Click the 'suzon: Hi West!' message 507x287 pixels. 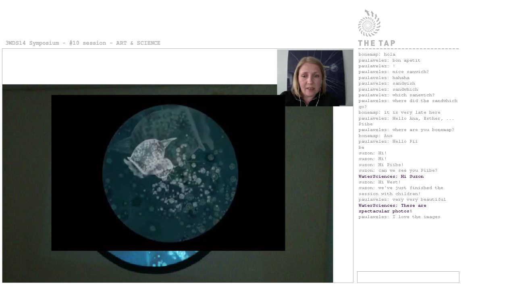coord(380,182)
